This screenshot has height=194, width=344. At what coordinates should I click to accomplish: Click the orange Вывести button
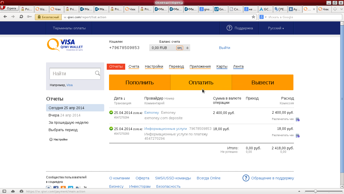pos(263,82)
